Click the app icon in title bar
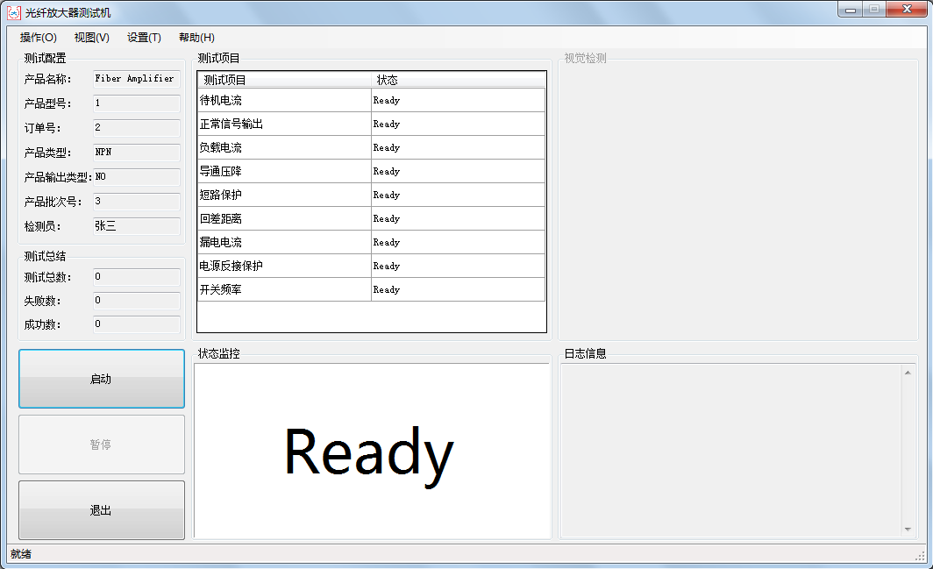Image resolution: width=933 pixels, height=569 pixels. (13, 12)
